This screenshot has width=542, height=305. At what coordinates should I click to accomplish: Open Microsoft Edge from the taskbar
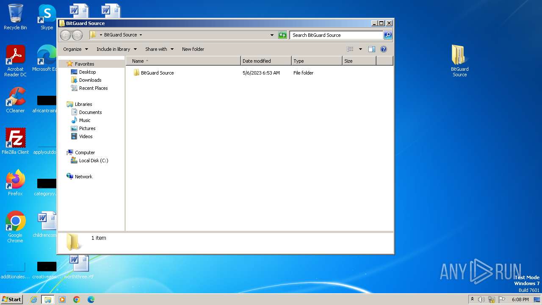(x=91, y=299)
